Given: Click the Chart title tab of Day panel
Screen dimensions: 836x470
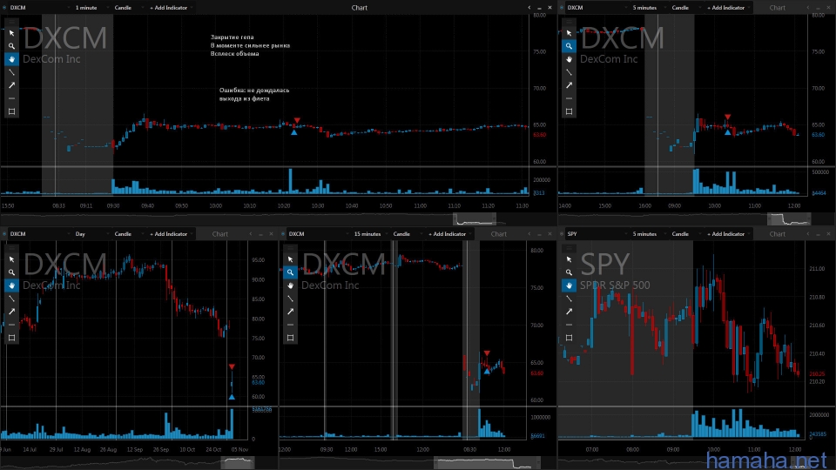Looking at the screenshot, I should click(220, 234).
